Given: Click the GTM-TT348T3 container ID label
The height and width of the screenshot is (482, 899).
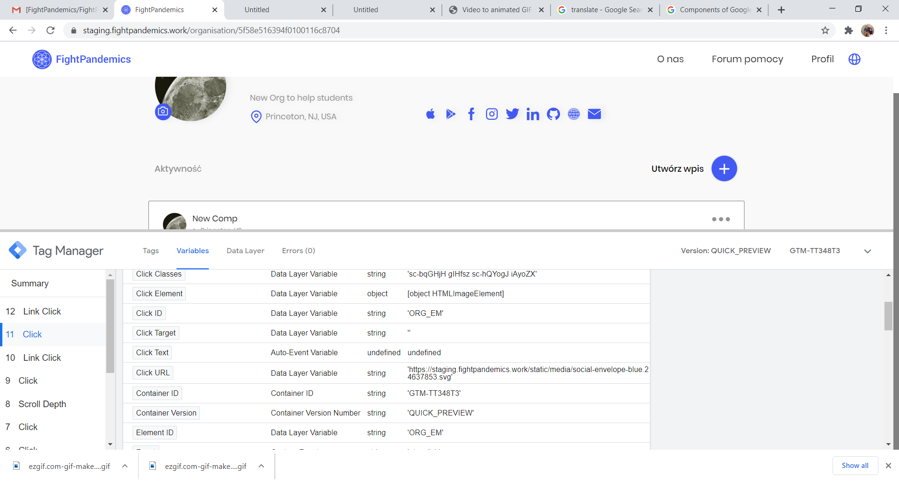Looking at the screenshot, I should coord(815,251).
